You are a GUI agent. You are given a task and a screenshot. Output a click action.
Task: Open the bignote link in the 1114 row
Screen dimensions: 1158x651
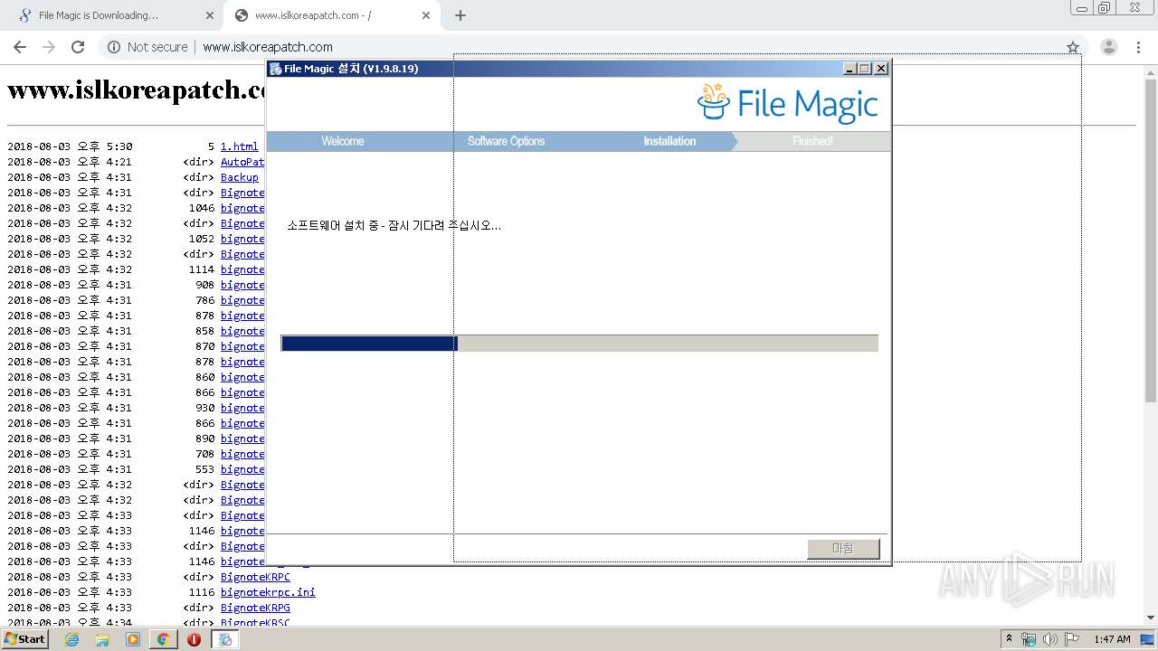[242, 269]
